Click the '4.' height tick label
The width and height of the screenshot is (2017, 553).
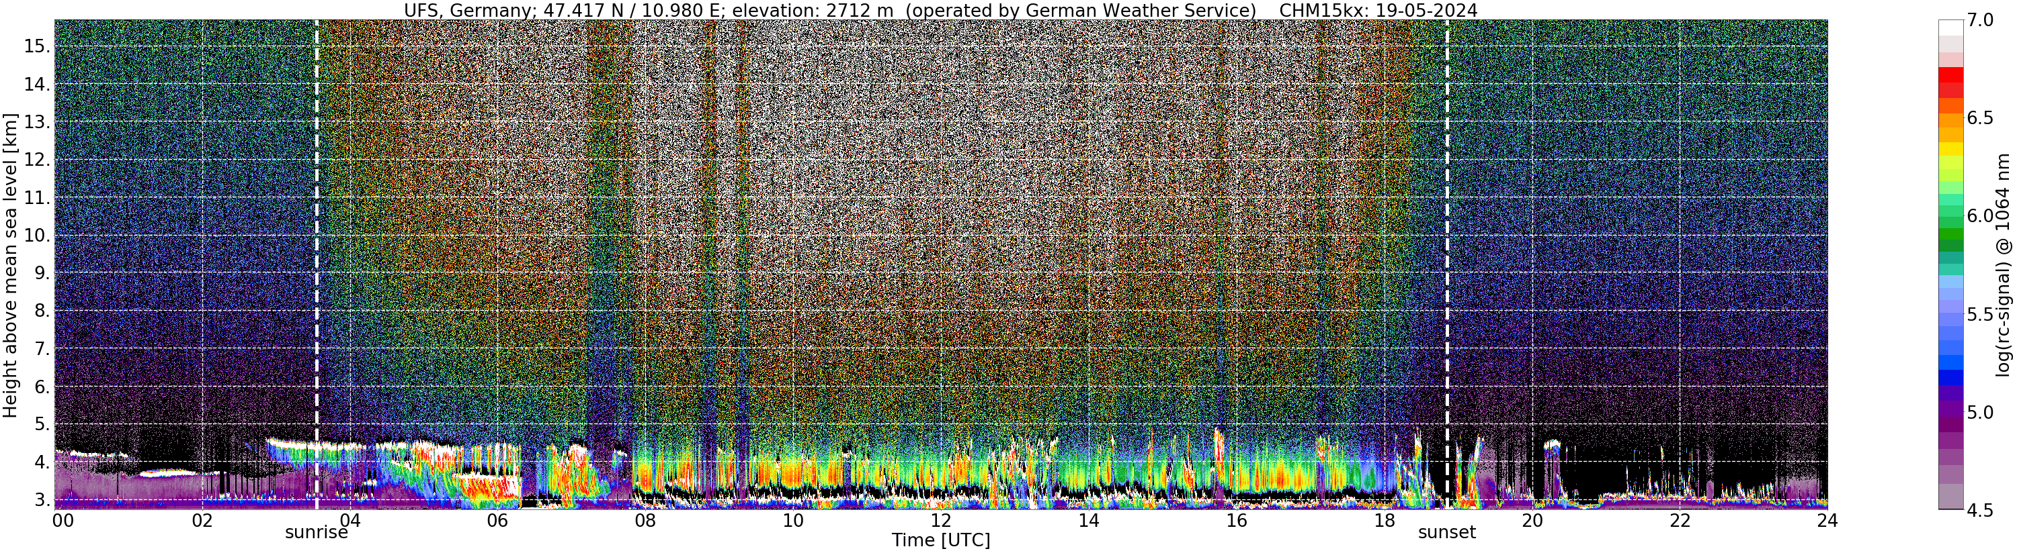coord(42,462)
